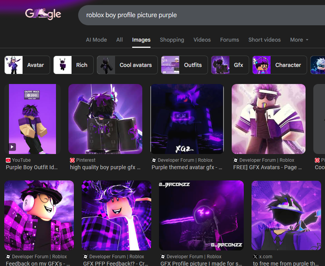This screenshot has width=325, height=266.
Task: Open 'to free me from purple' link
Action: [x=286, y=263]
